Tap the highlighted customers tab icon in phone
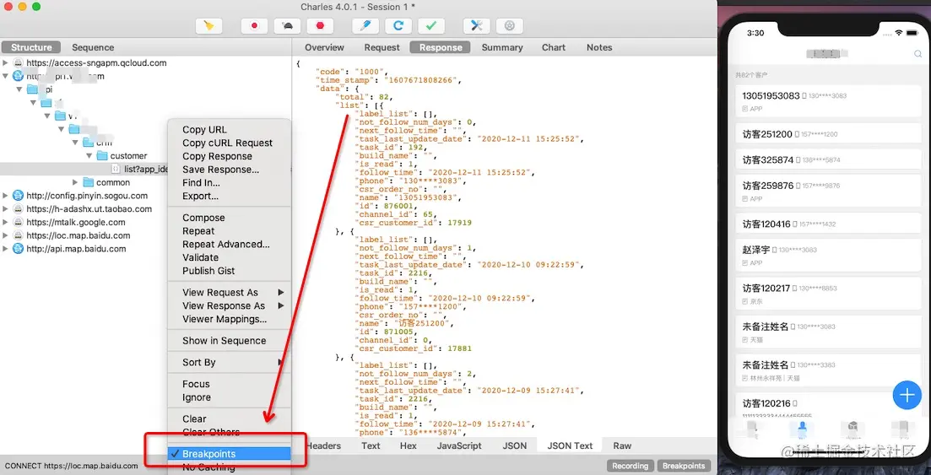Viewport: 931px width, 475px height. coord(803,428)
